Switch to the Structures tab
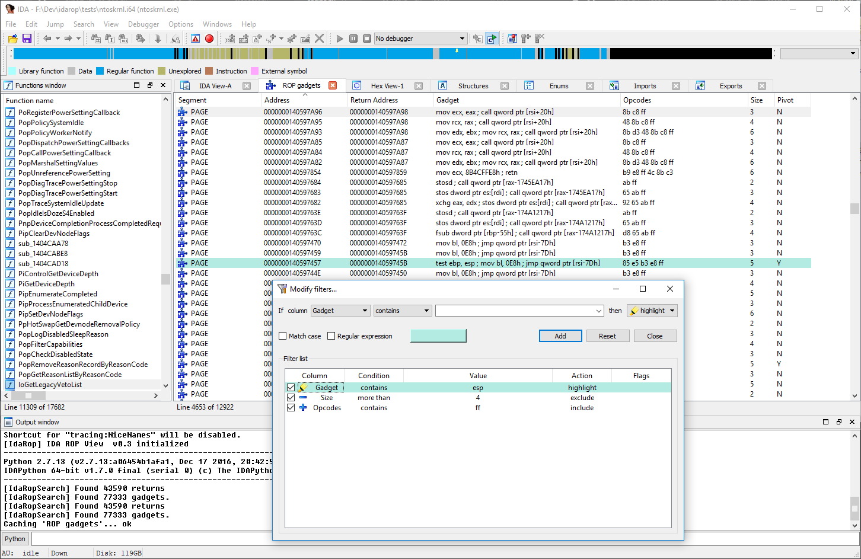This screenshot has height=559, width=861. tap(473, 86)
